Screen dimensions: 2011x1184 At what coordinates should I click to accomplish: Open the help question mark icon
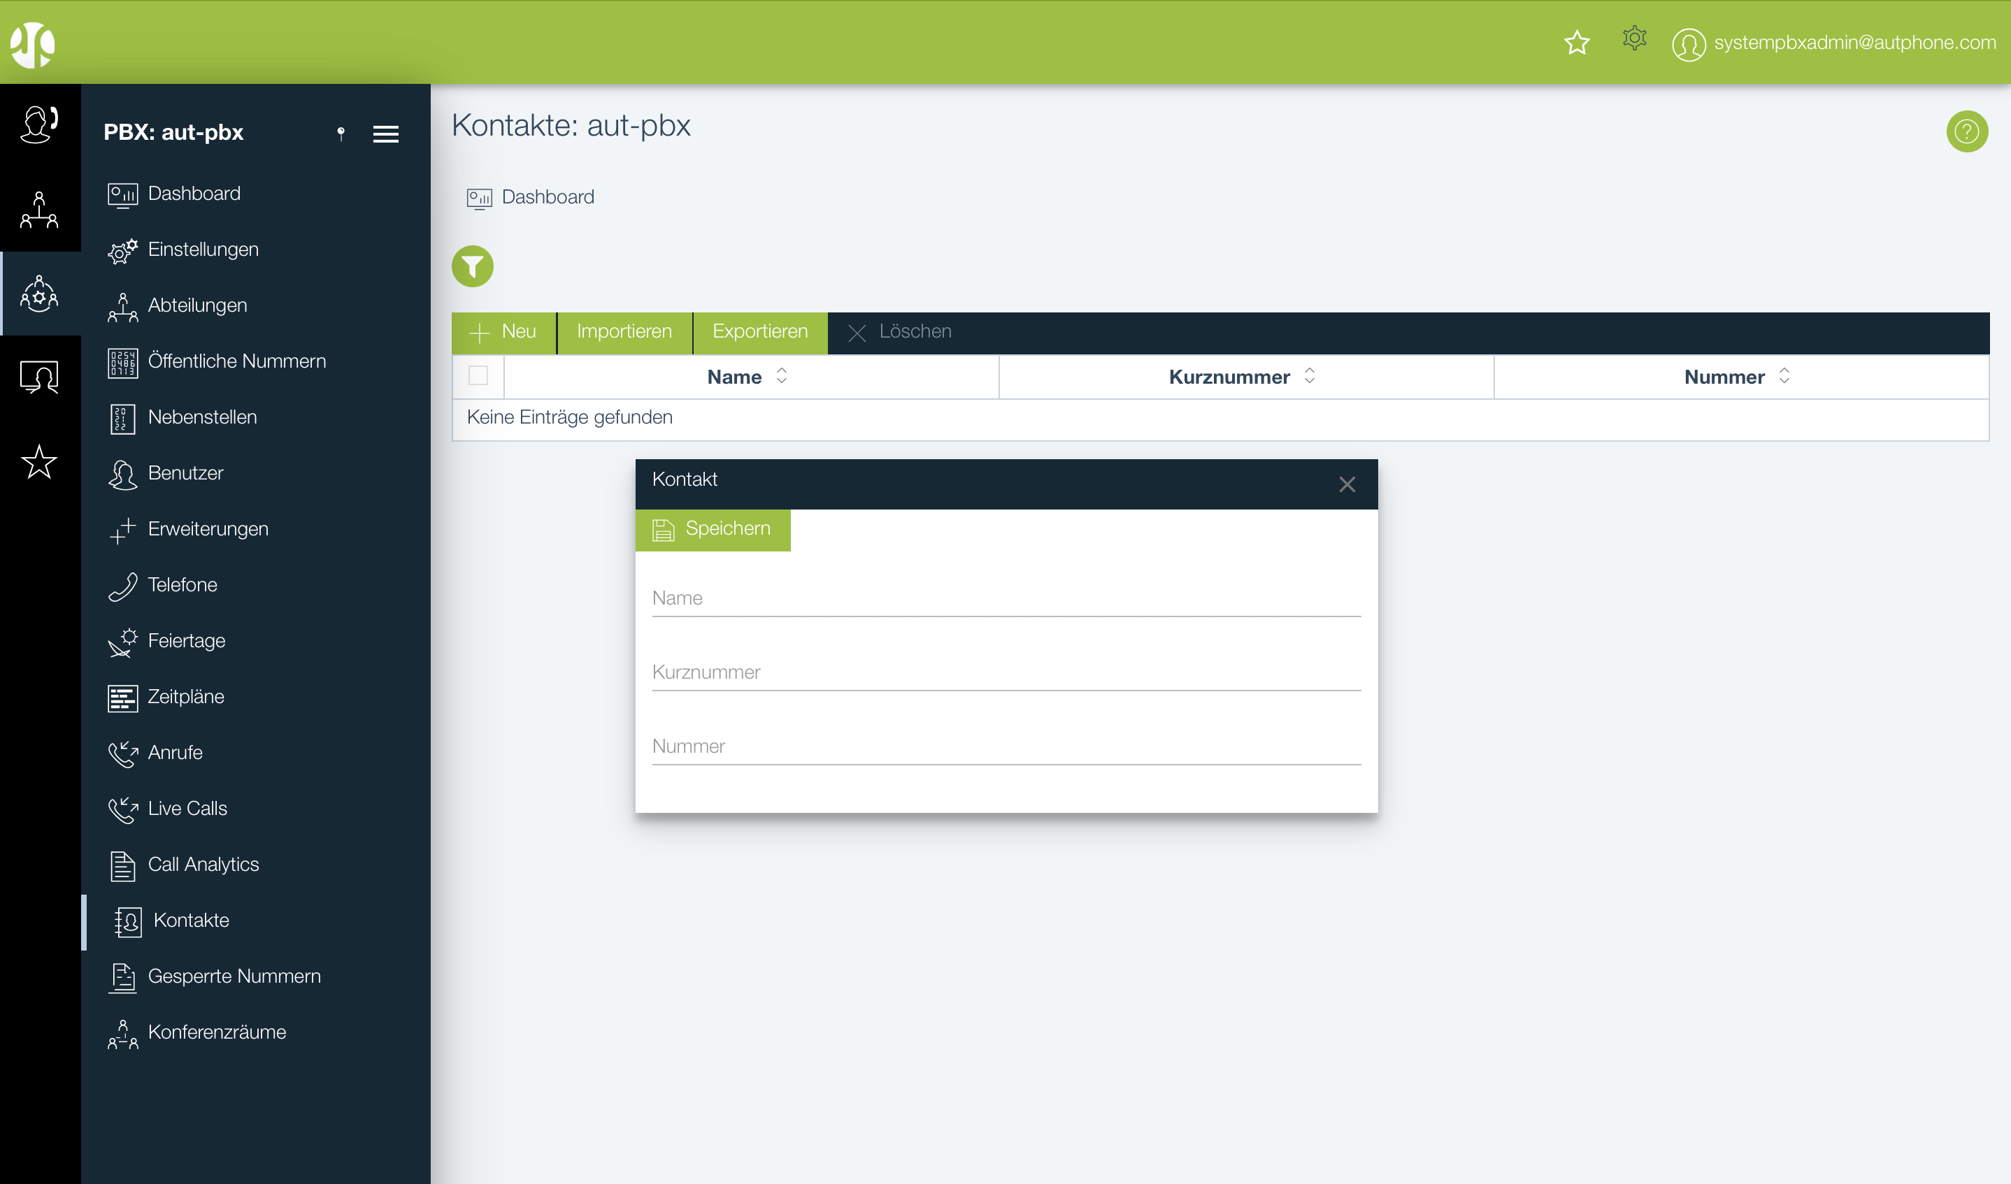tap(1966, 131)
